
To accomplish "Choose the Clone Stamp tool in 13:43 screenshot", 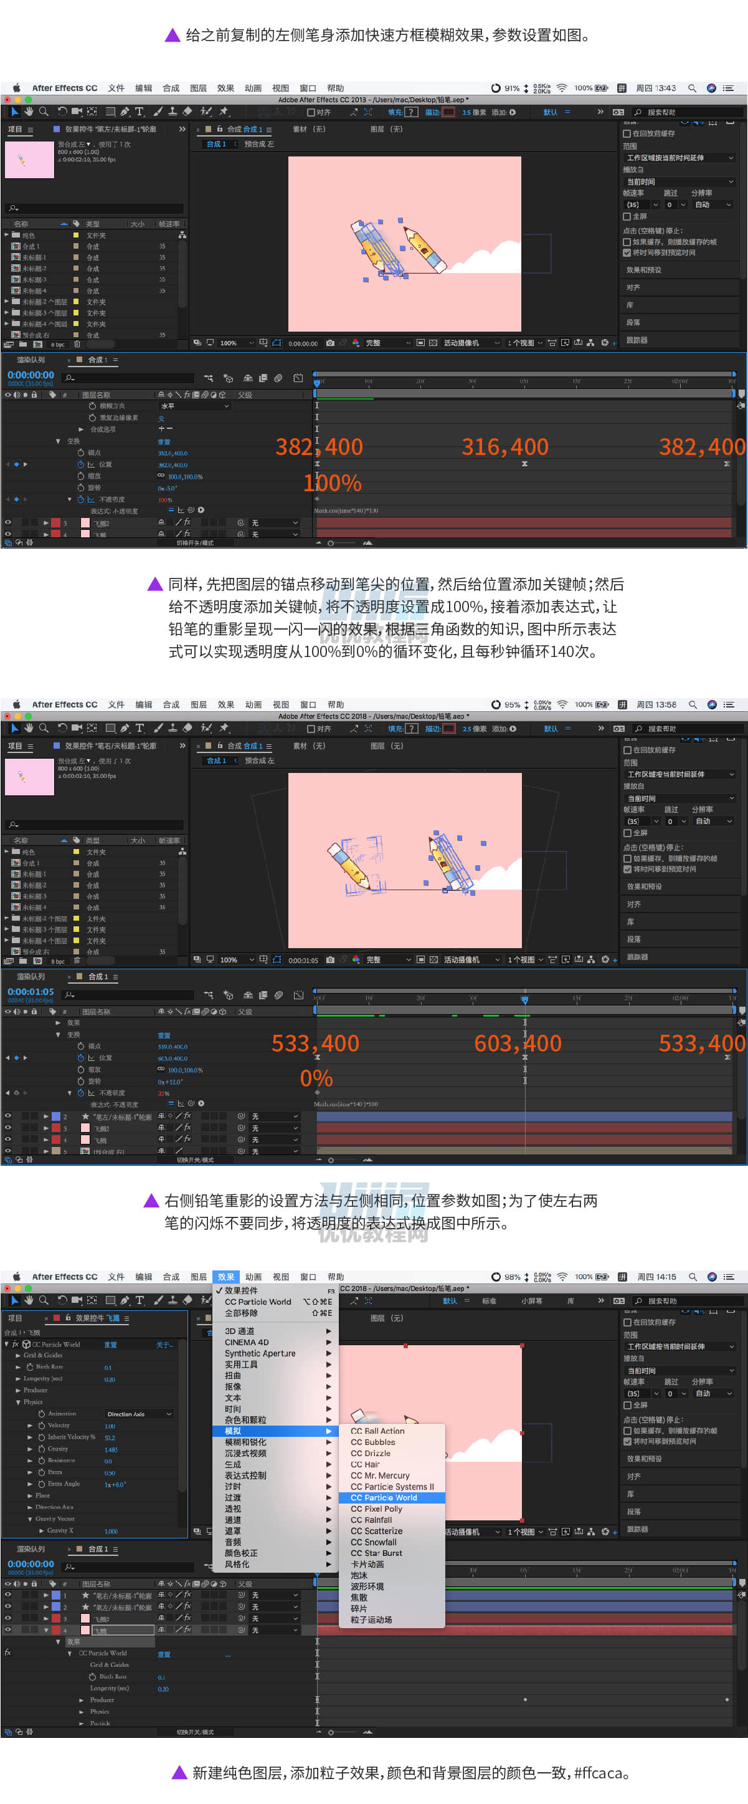I will tap(172, 112).
